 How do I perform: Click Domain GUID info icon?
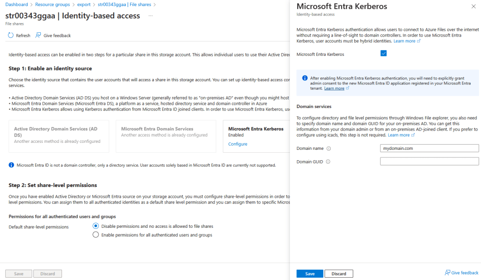(327, 162)
